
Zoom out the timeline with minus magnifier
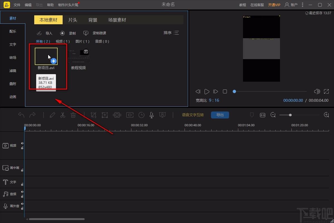pos(273,115)
